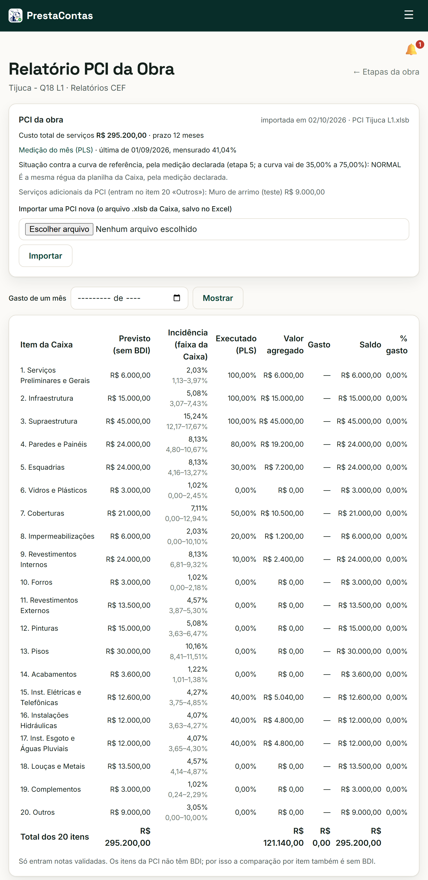Select row 3. Supraestrutura

click(x=214, y=421)
